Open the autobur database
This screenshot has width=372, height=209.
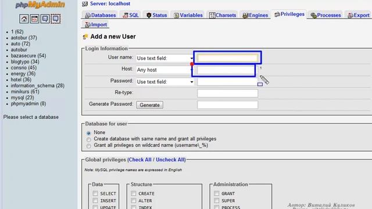pos(19,50)
